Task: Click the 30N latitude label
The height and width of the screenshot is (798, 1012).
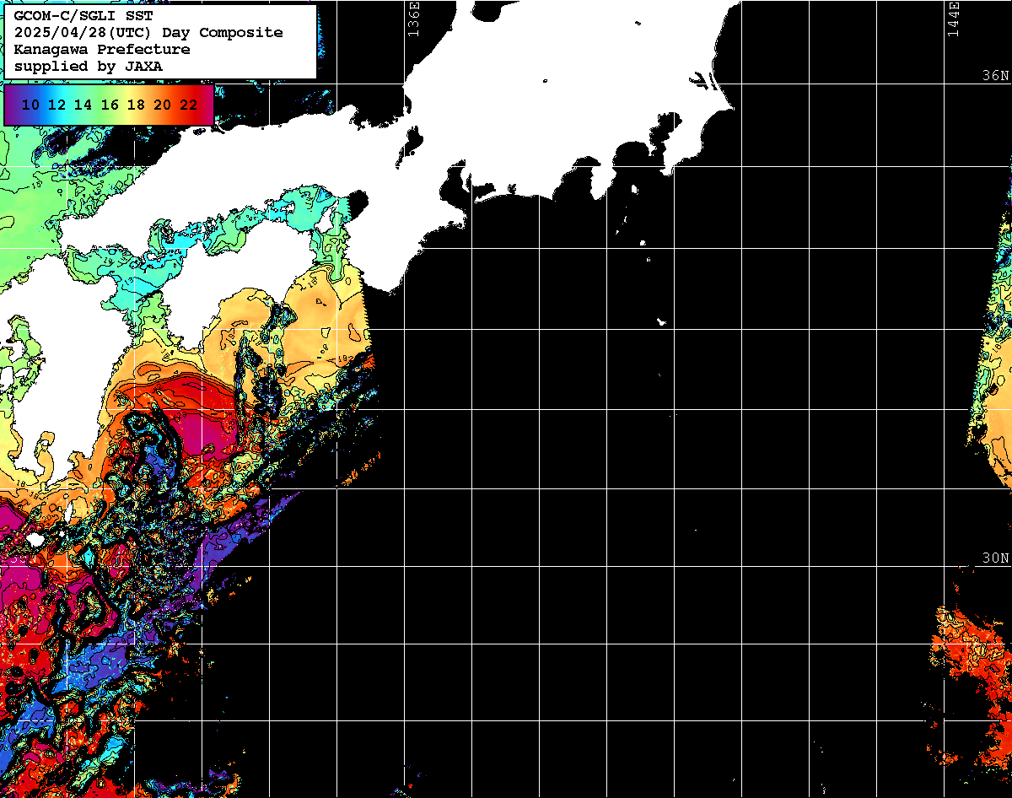Action: [995, 558]
